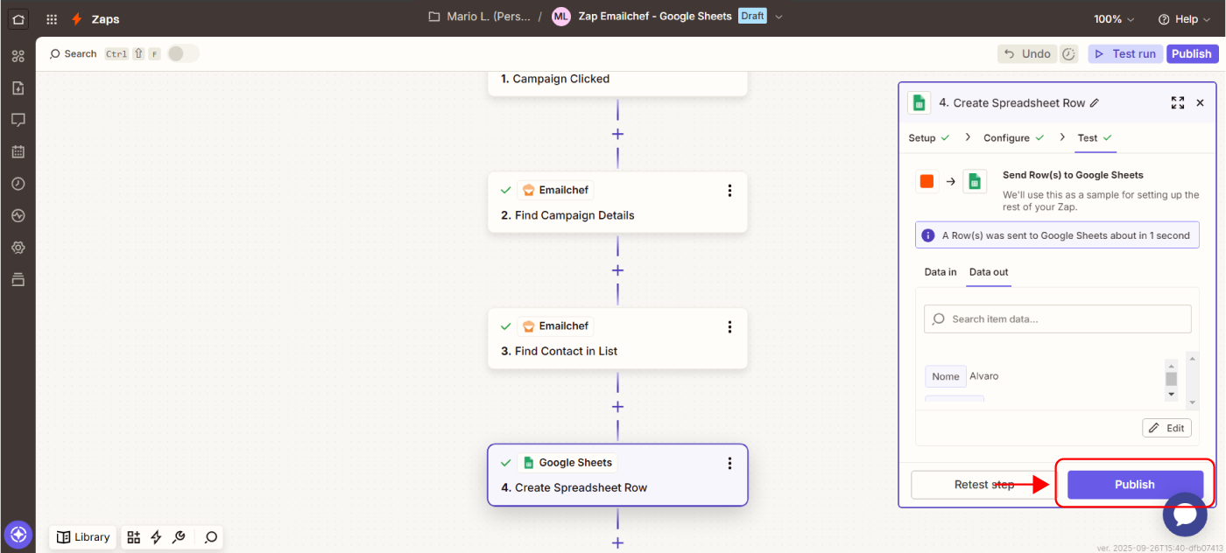Image resolution: width=1226 pixels, height=553 pixels.
Task: Expand the Zap name Draft chevron
Action: tap(779, 17)
